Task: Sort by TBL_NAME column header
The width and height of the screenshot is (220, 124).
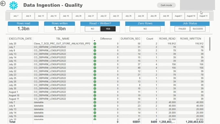Action: tap(63, 39)
